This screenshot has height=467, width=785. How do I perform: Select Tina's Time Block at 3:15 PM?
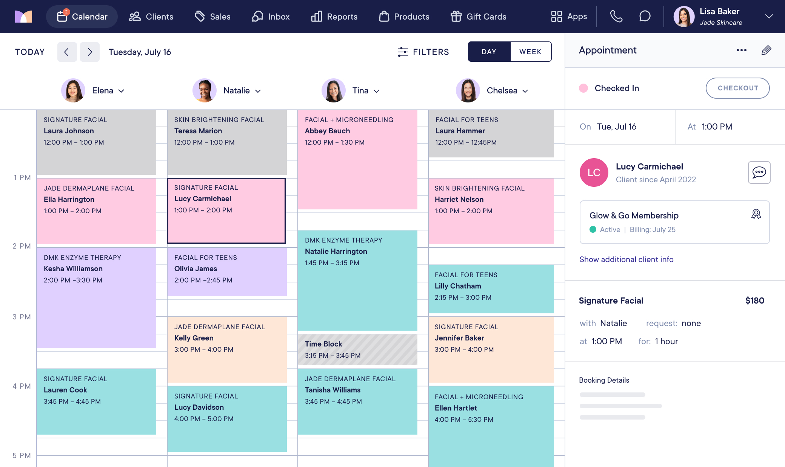[x=357, y=349]
